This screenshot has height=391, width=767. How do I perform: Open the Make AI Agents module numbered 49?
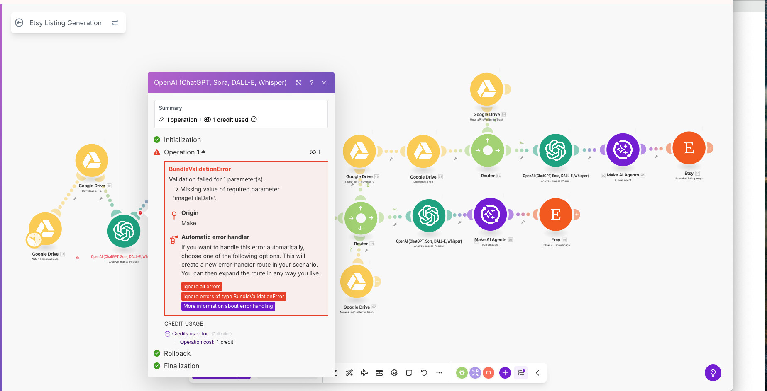(x=623, y=150)
